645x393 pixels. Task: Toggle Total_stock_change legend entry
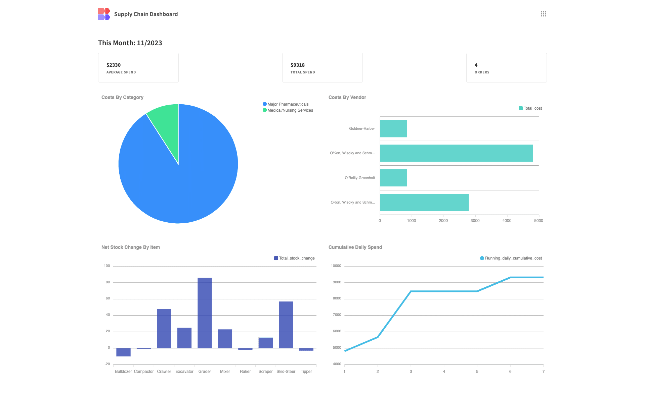coord(294,258)
